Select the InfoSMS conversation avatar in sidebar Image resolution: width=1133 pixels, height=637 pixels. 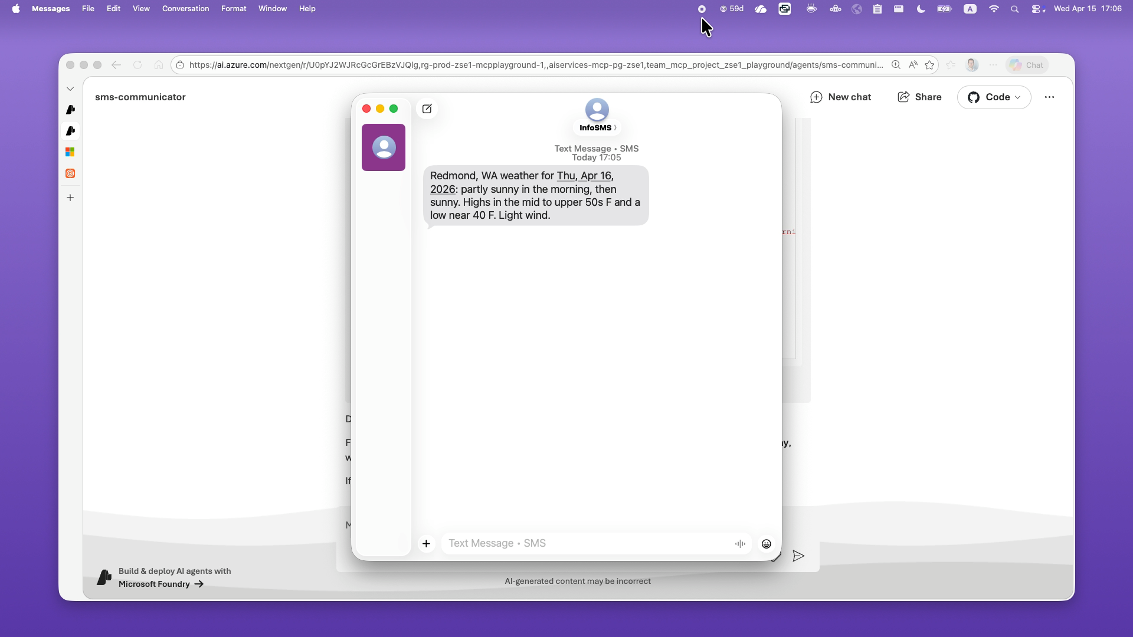pyautogui.click(x=384, y=147)
